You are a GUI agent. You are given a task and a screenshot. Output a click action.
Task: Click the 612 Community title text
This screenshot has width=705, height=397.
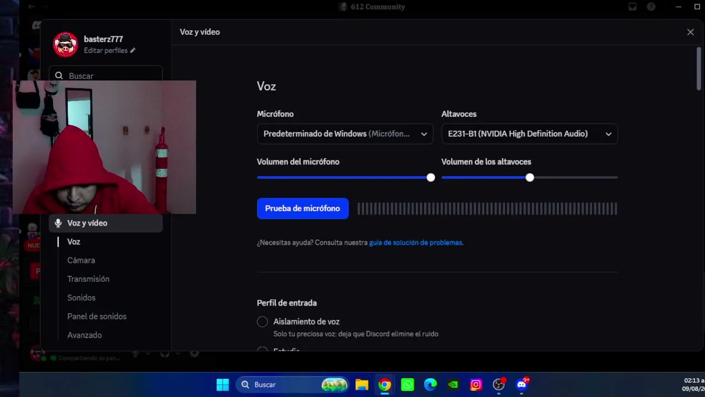tap(378, 7)
